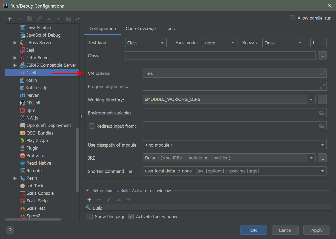Viewport: 336px width, 239px height.
Task: Enable the Allow parallel run checkbox
Action: tap(292, 18)
